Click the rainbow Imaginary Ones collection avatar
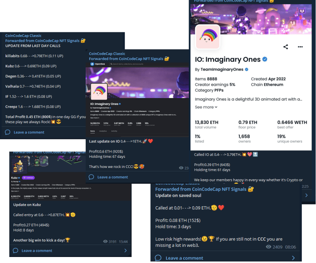Screen dimensions: 316x263 207,37
